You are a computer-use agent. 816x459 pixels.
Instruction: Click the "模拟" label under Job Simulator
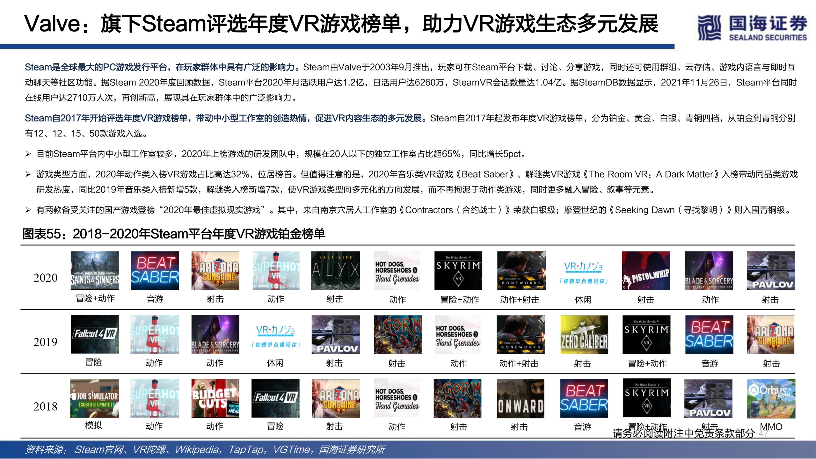93,426
